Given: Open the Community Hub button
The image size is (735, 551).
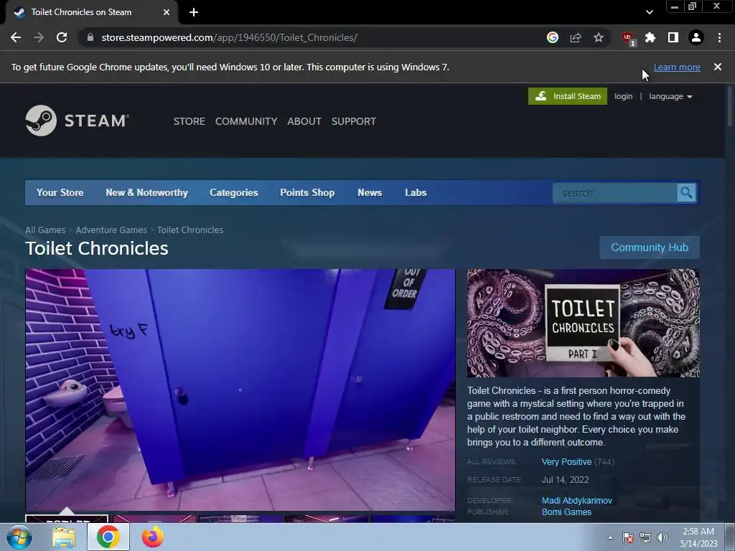Looking at the screenshot, I should point(650,248).
